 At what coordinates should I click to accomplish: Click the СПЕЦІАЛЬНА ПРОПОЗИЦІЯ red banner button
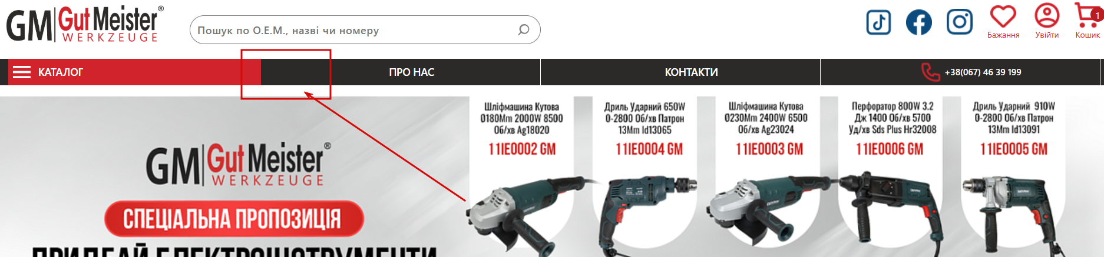234,219
